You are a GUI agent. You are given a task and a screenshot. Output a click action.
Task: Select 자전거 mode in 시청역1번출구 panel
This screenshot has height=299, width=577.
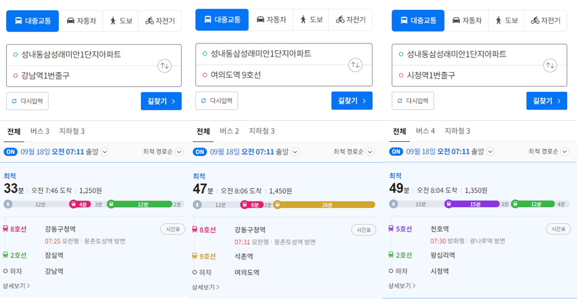545,20
